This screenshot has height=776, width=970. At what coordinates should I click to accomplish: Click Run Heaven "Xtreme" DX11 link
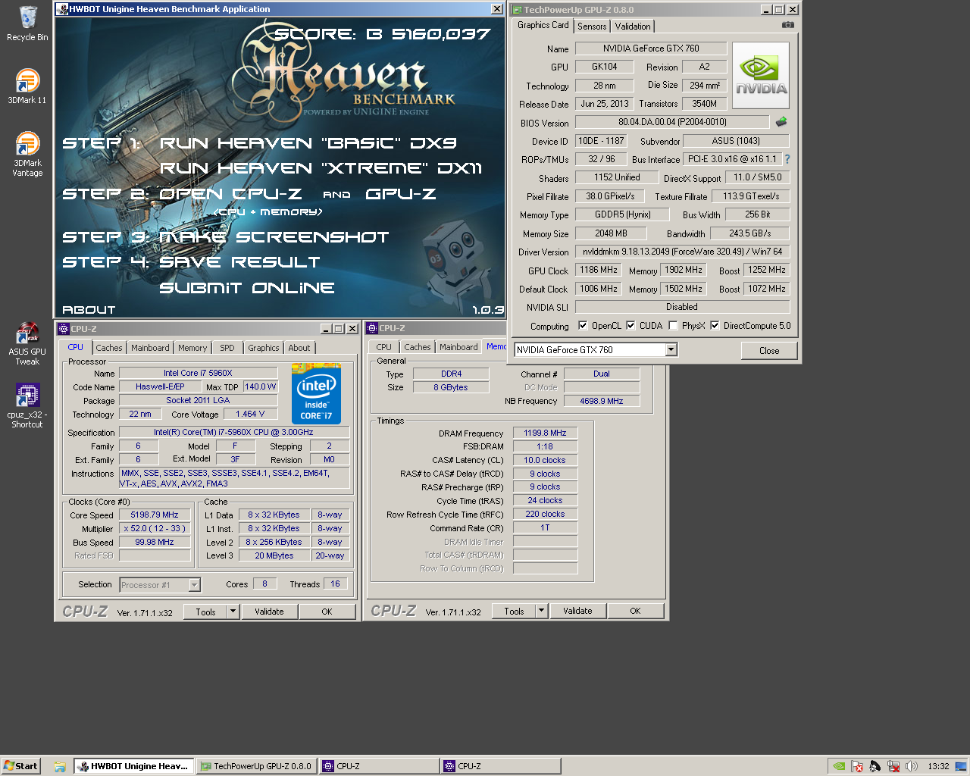point(321,168)
